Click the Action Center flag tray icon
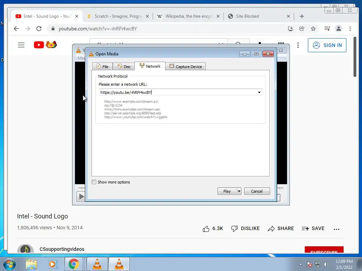 pyautogui.click(x=309, y=264)
